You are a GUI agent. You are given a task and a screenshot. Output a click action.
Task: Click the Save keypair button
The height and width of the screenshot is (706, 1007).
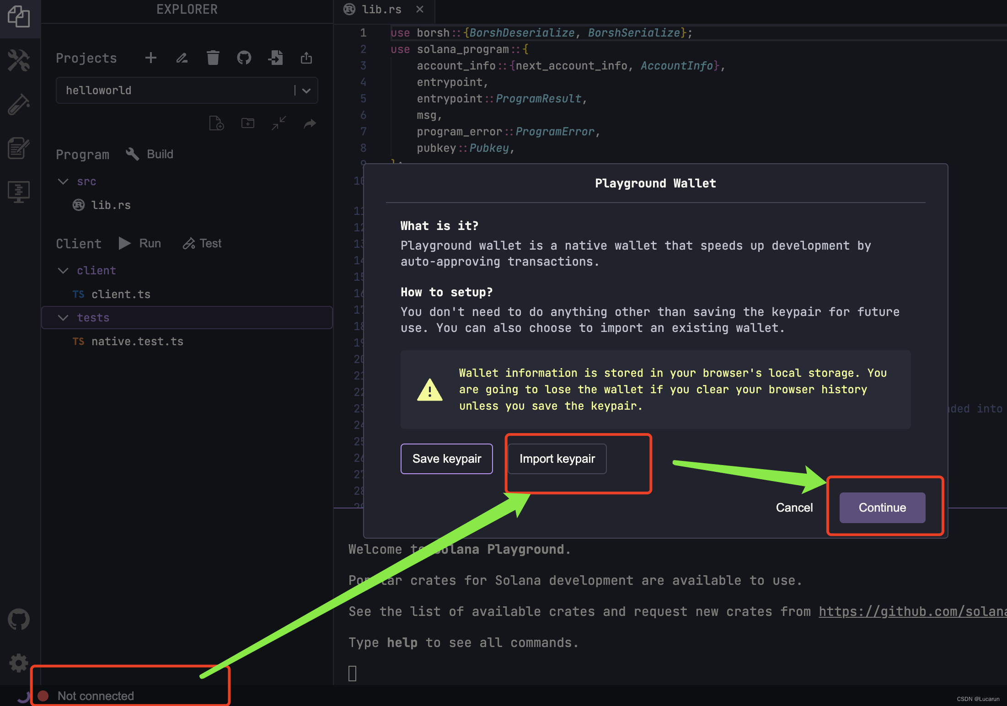[x=446, y=459]
